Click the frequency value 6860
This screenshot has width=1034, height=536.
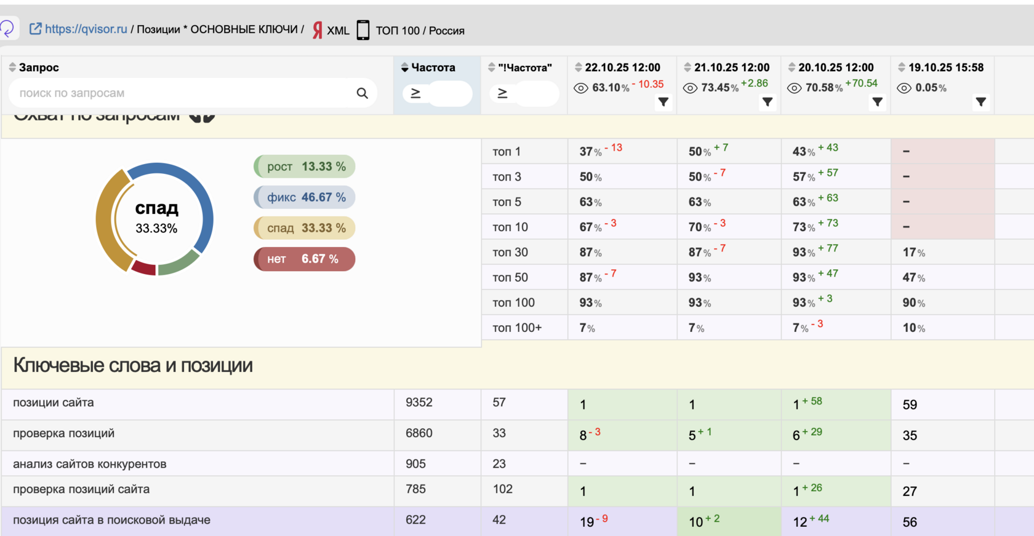pyautogui.click(x=419, y=433)
